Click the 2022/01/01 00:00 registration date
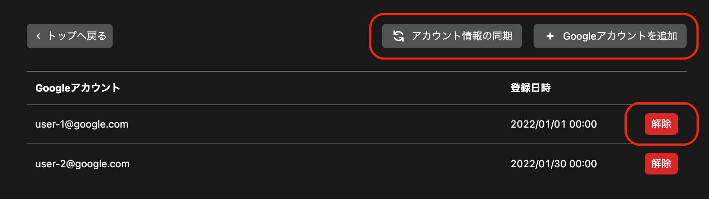This screenshot has height=199, width=709. tap(554, 124)
